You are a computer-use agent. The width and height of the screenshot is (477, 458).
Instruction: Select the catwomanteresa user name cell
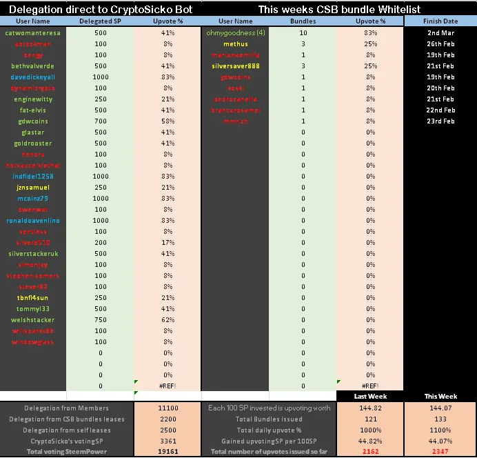click(x=33, y=33)
